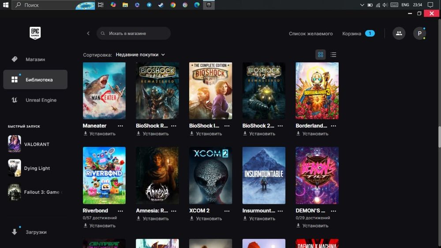The width and height of the screenshot is (441, 248).
Task: Click Riverbond 0/57 достижений text
Action: point(100,218)
